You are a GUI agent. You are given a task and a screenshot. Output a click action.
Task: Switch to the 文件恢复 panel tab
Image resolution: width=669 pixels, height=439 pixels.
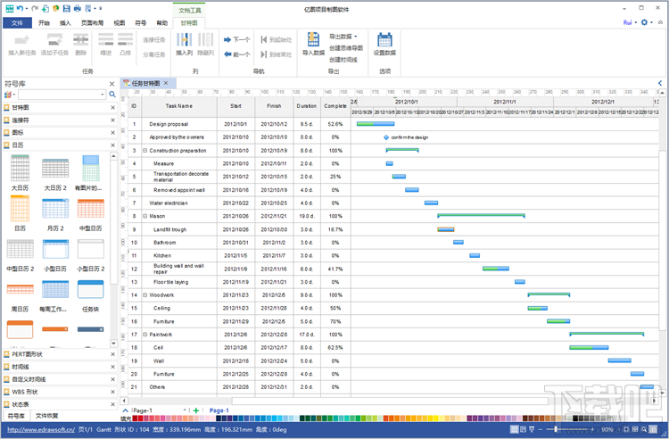46,416
